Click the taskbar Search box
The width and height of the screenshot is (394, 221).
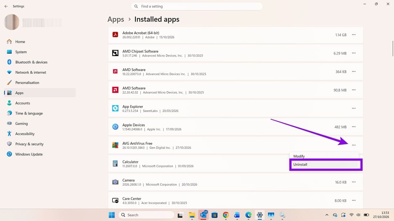coord(147,215)
